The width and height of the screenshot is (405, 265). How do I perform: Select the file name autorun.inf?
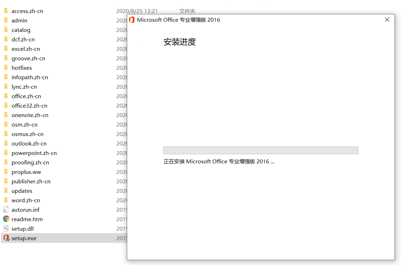point(25,210)
